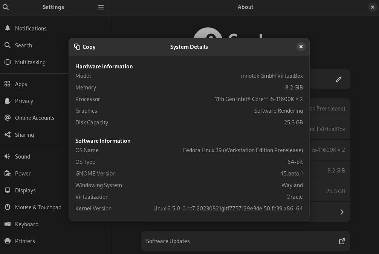Viewport: 379px width, 254px height.
Task: Open Sound settings via speaker icon
Action: point(8,156)
